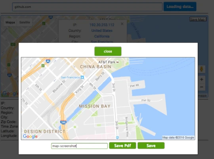Screen dimensions: 214x159
Task: Click the AT&T Park stadium icon
Action: click(118, 62)
